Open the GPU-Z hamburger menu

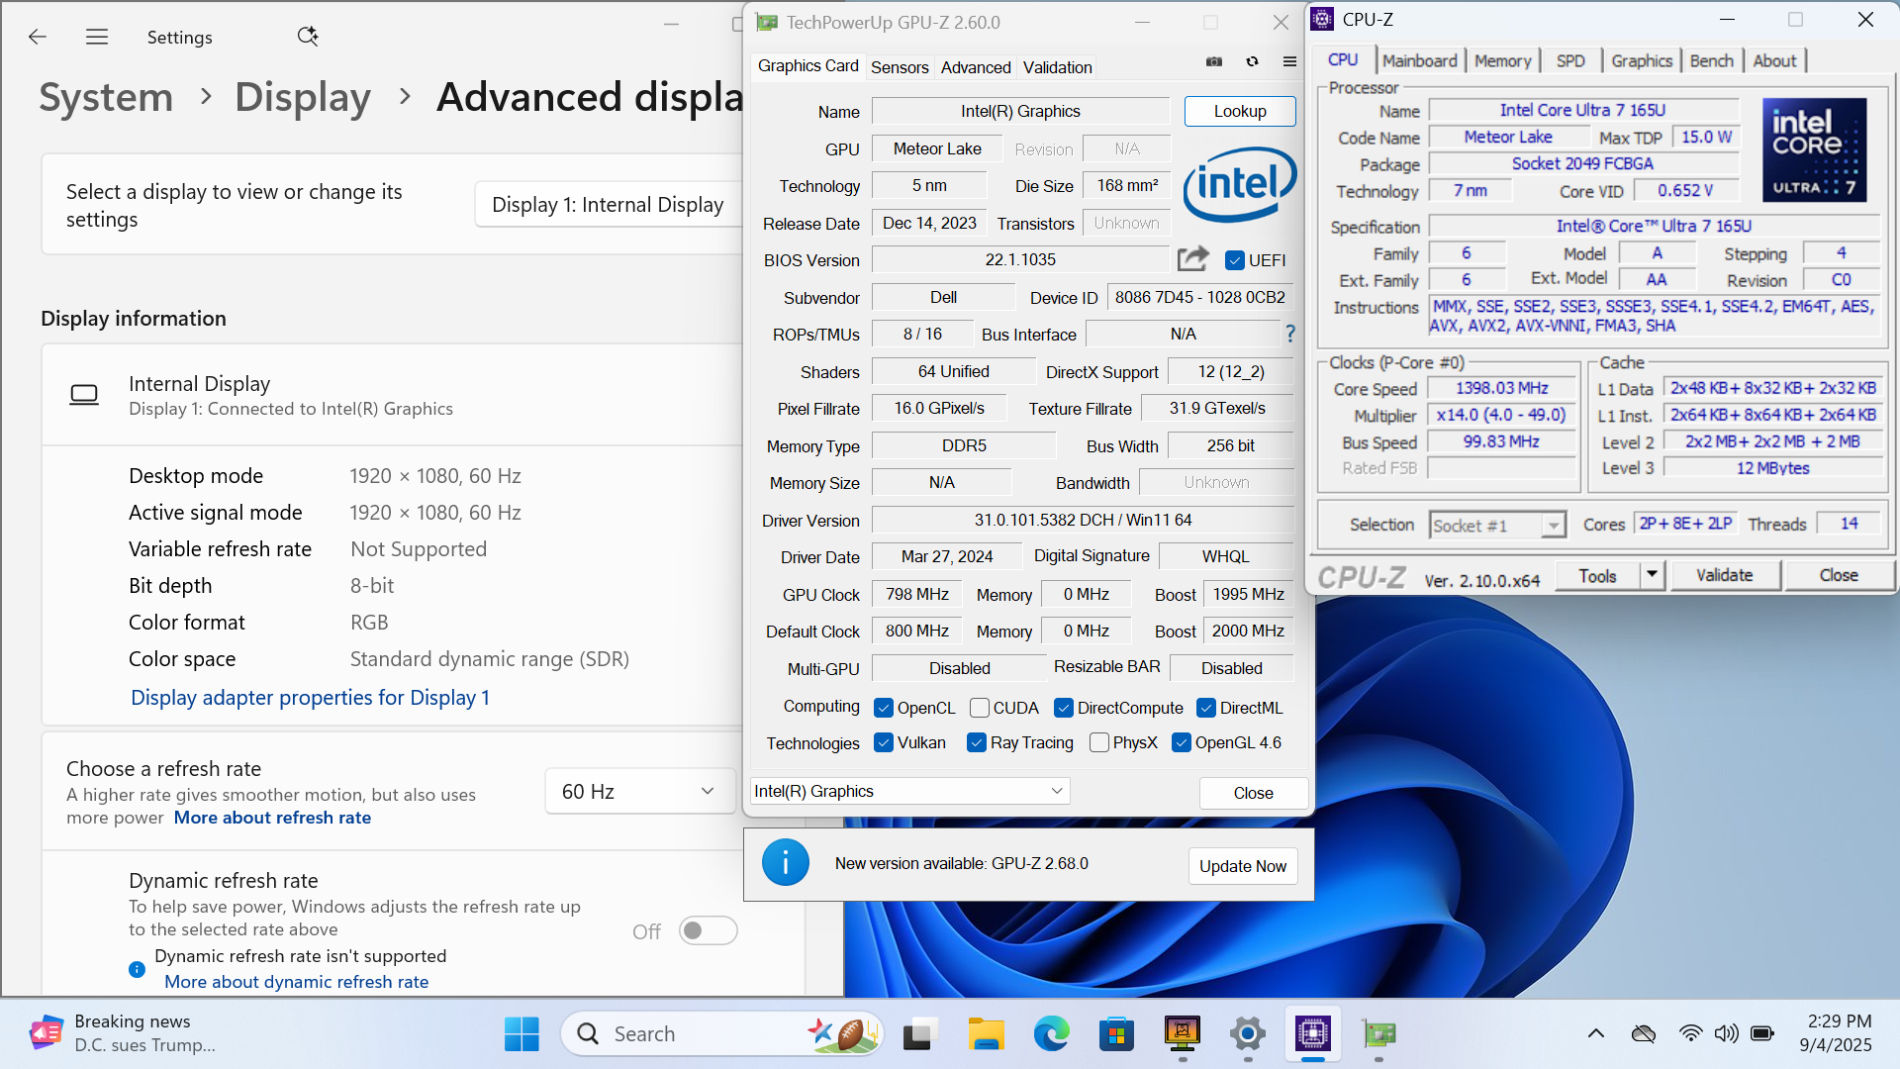point(1289,61)
